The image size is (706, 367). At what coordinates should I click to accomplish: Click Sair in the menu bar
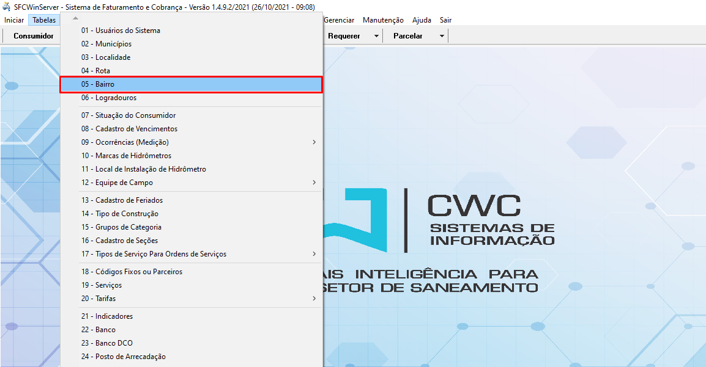[445, 20]
